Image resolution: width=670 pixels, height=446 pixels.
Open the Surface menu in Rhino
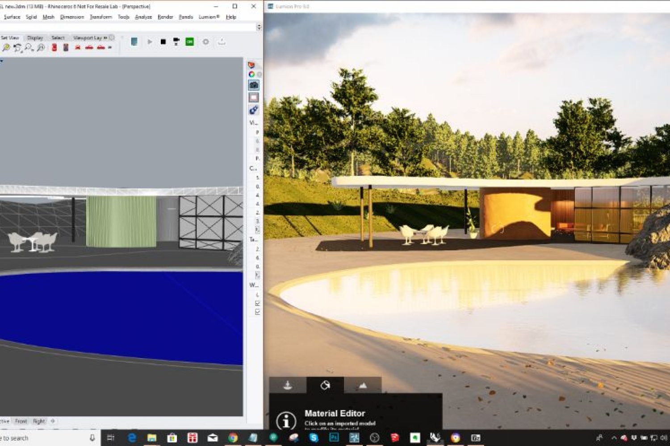point(12,17)
